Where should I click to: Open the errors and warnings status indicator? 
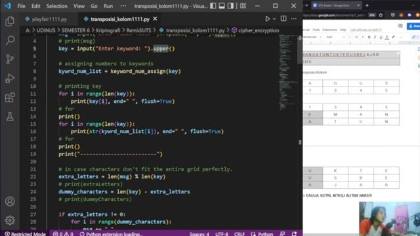point(63,233)
